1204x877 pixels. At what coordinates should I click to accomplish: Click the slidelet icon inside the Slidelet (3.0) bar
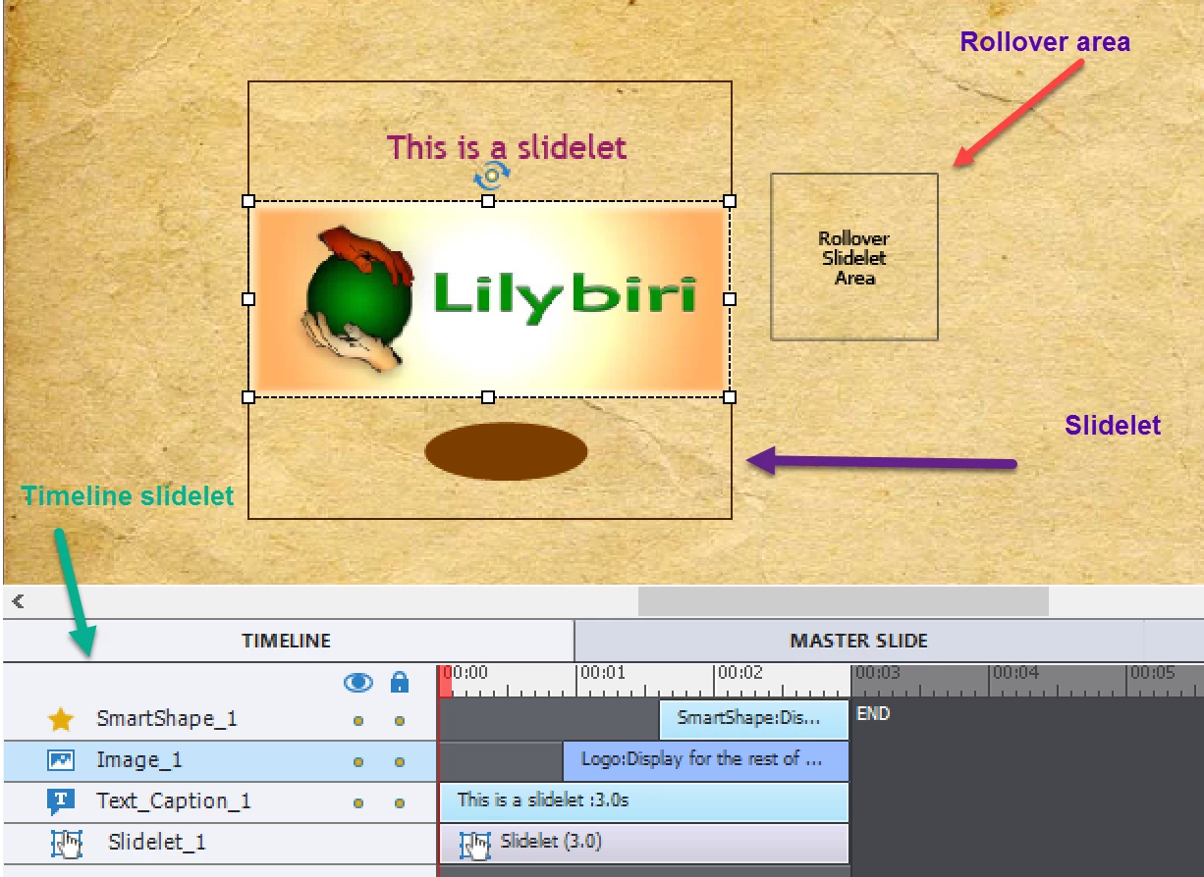[475, 845]
